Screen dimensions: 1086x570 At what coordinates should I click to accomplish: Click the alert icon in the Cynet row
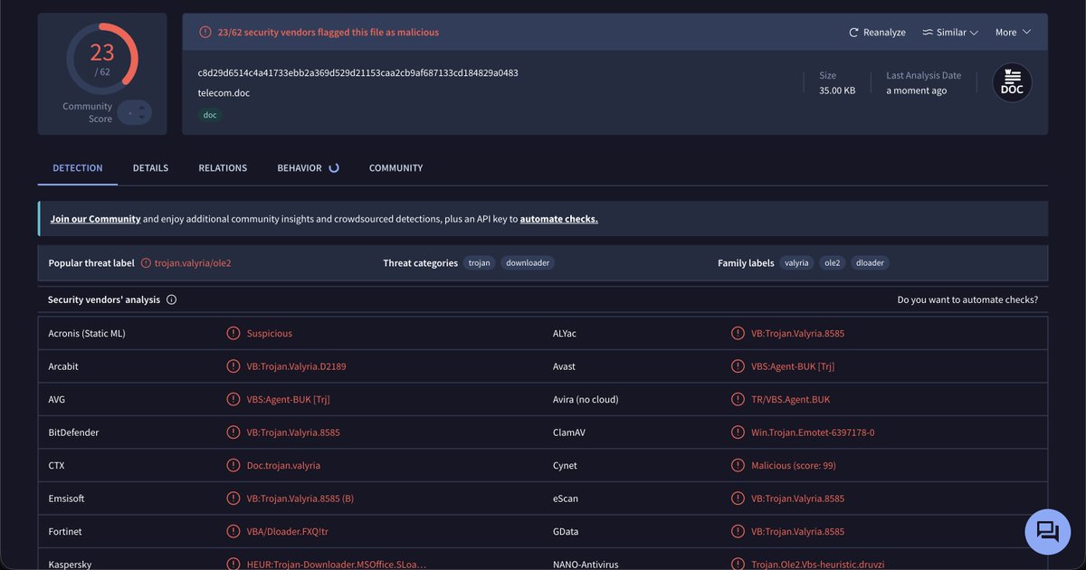point(738,466)
